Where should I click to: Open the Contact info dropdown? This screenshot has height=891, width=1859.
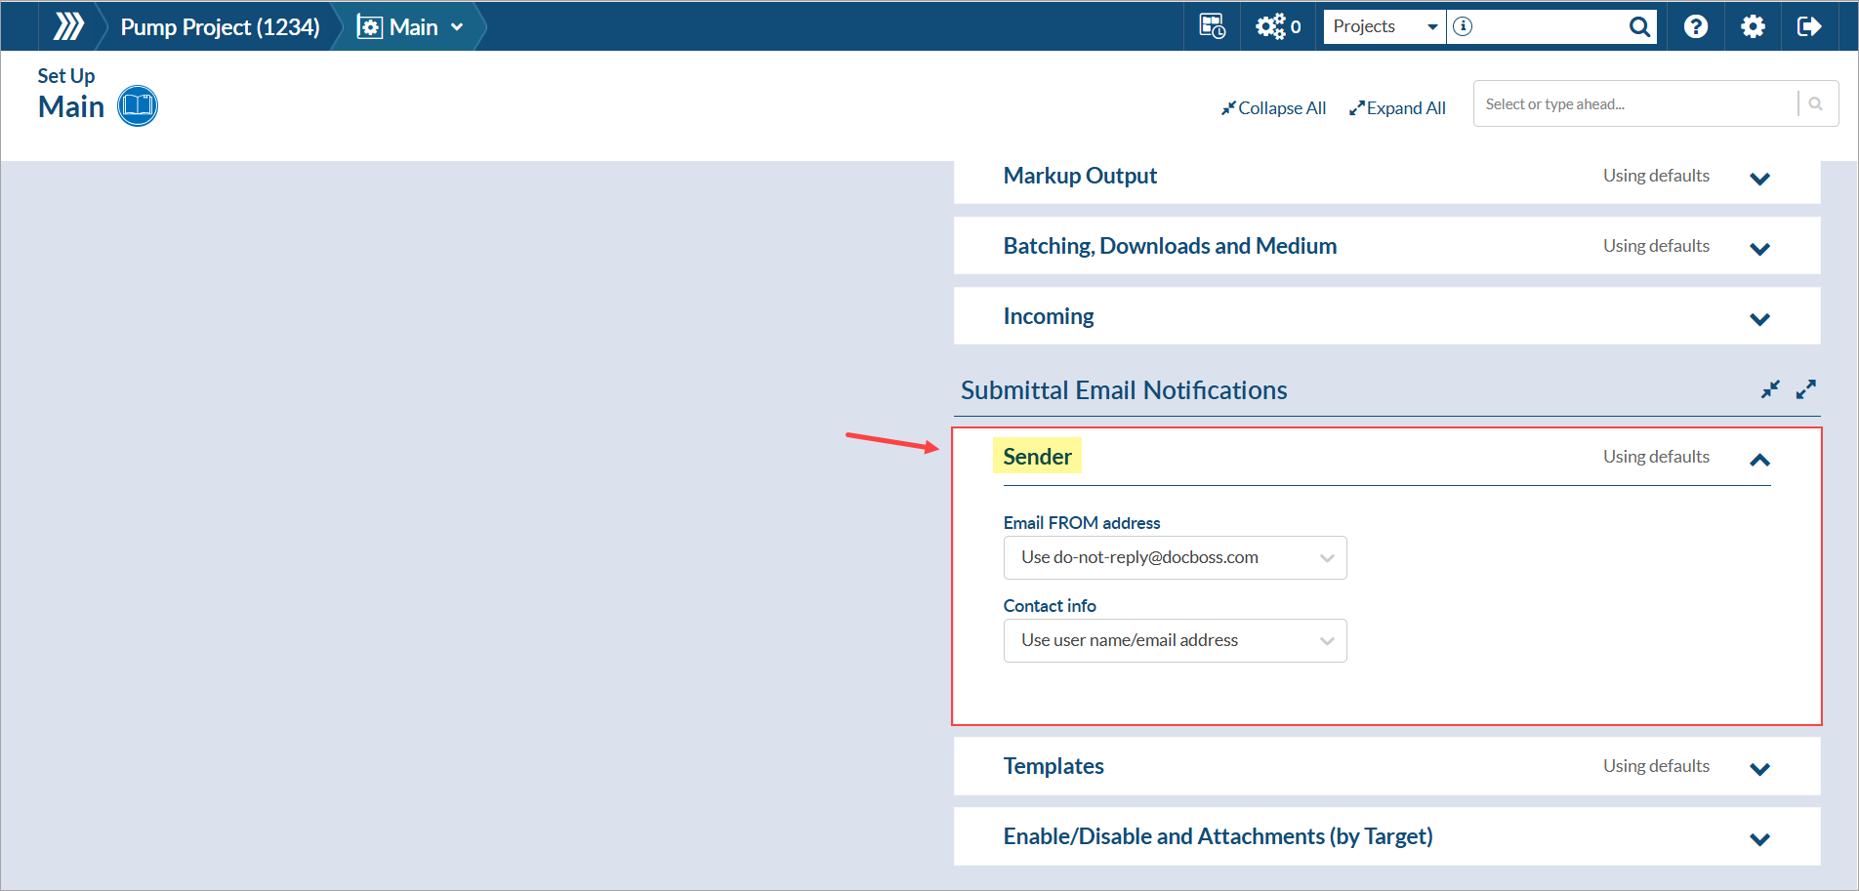(1175, 641)
